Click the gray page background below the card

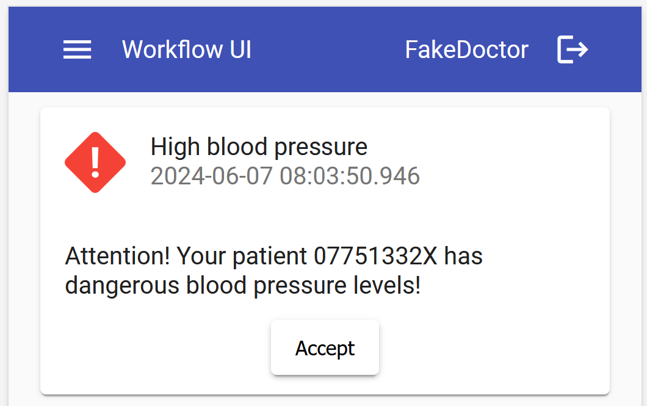(x=325, y=401)
